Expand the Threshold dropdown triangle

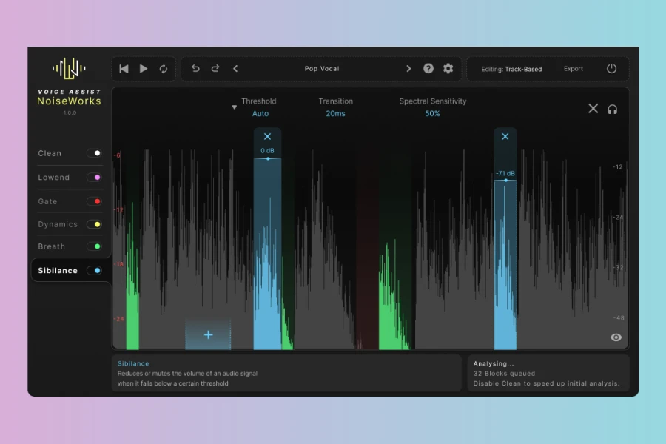[235, 107]
